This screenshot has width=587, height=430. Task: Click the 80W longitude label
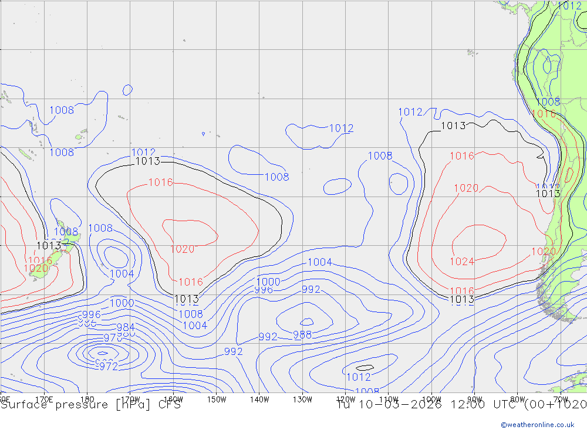tap(518, 399)
